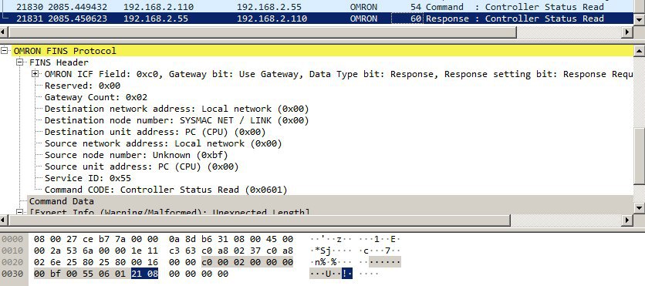645x286 pixels.
Task: Click the packet details vertical scrollbar thumb
Action: 640,156
